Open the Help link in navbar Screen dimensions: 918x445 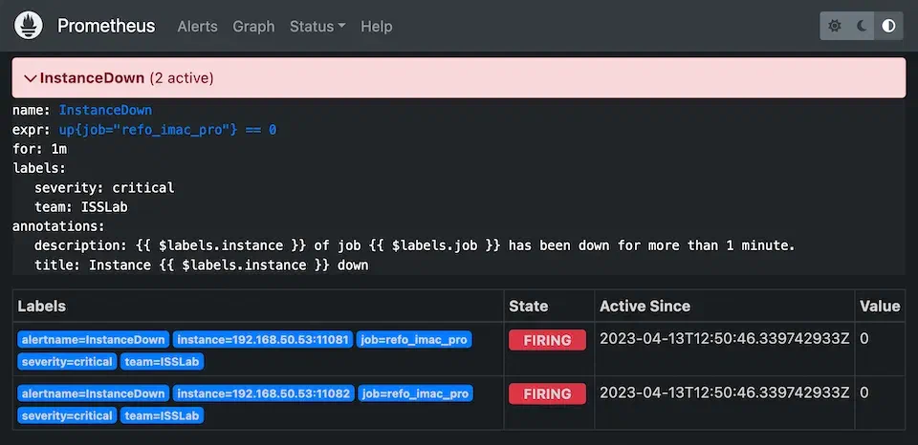pos(376,26)
